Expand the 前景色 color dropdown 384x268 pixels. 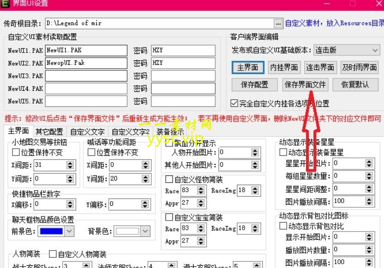coord(69,231)
